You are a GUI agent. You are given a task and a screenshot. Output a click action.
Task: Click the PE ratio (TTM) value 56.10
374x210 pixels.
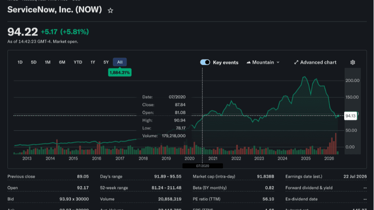click(268, 199)
